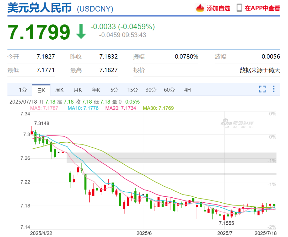Switch to the 月K monthly chart tab
288x237 pixels.
pos(78,90)
